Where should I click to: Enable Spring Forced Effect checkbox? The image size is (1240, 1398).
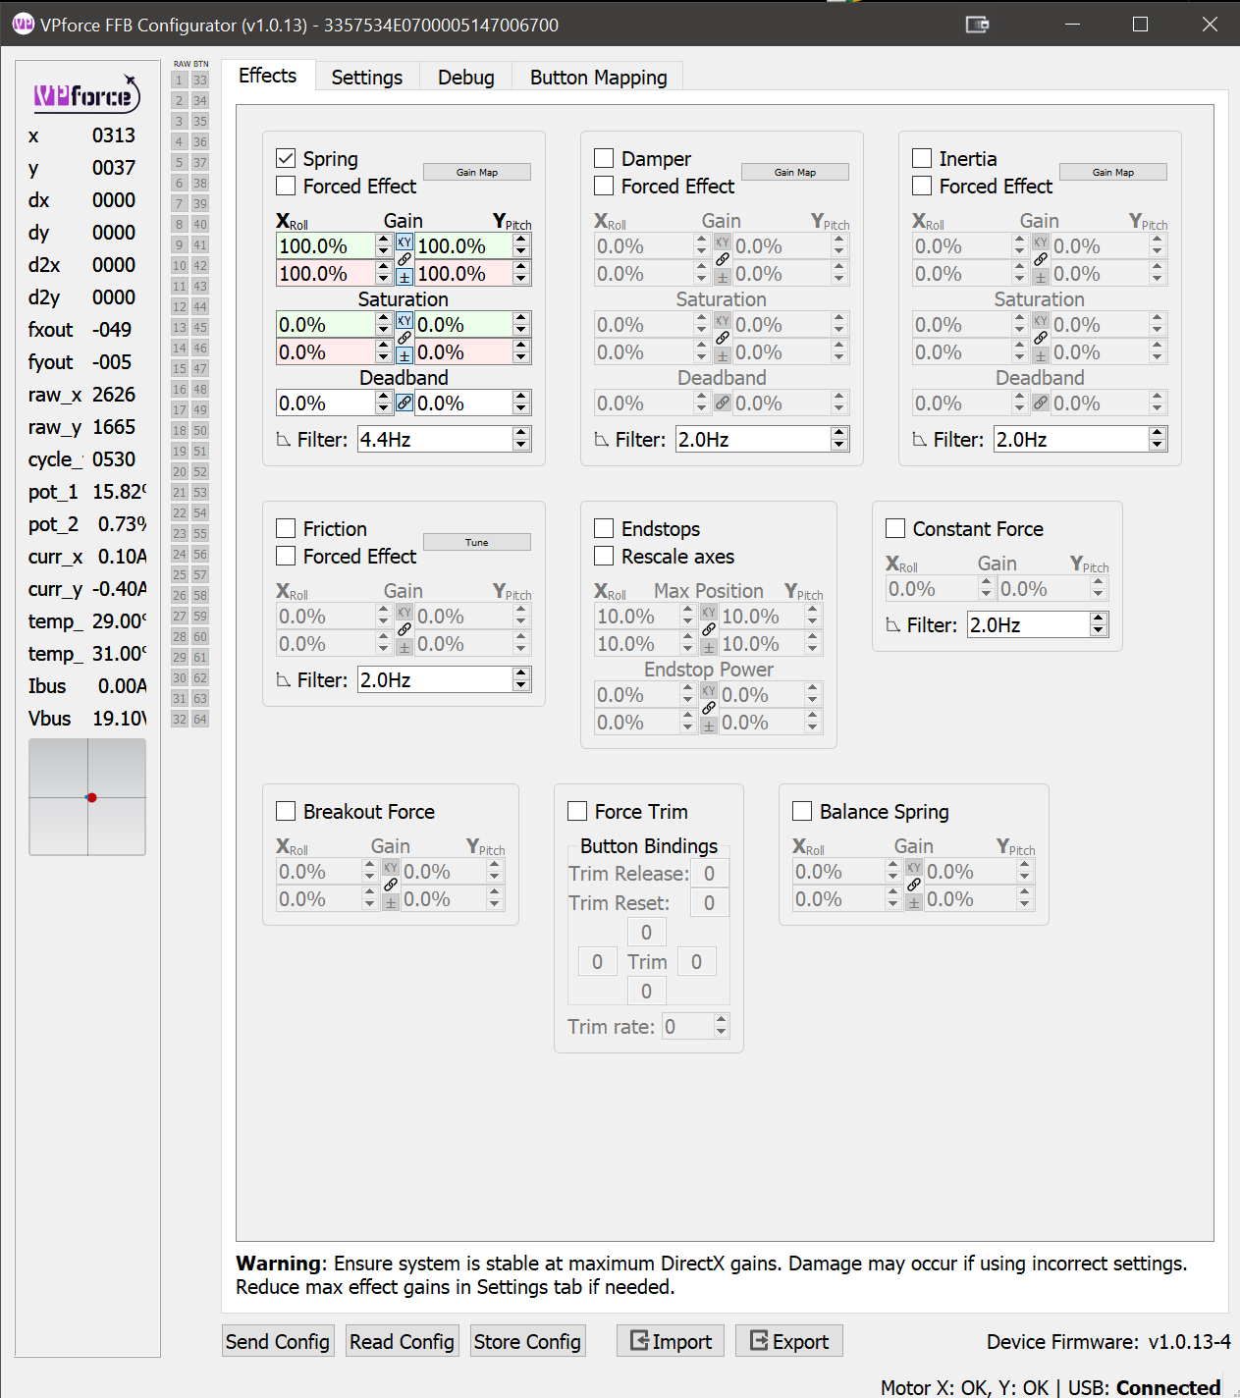286,186
